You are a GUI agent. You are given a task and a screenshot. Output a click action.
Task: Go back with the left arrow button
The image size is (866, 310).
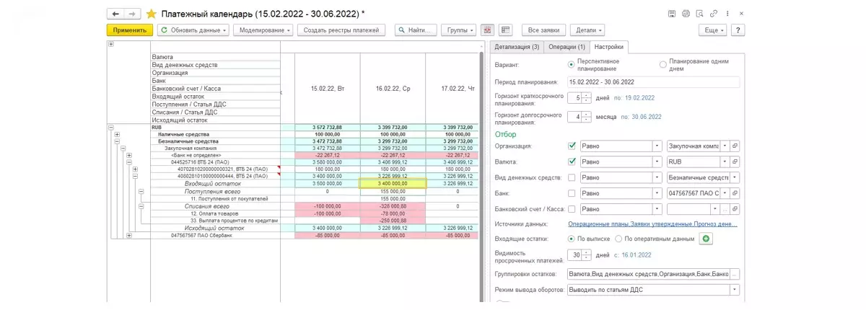coord(115,14)
